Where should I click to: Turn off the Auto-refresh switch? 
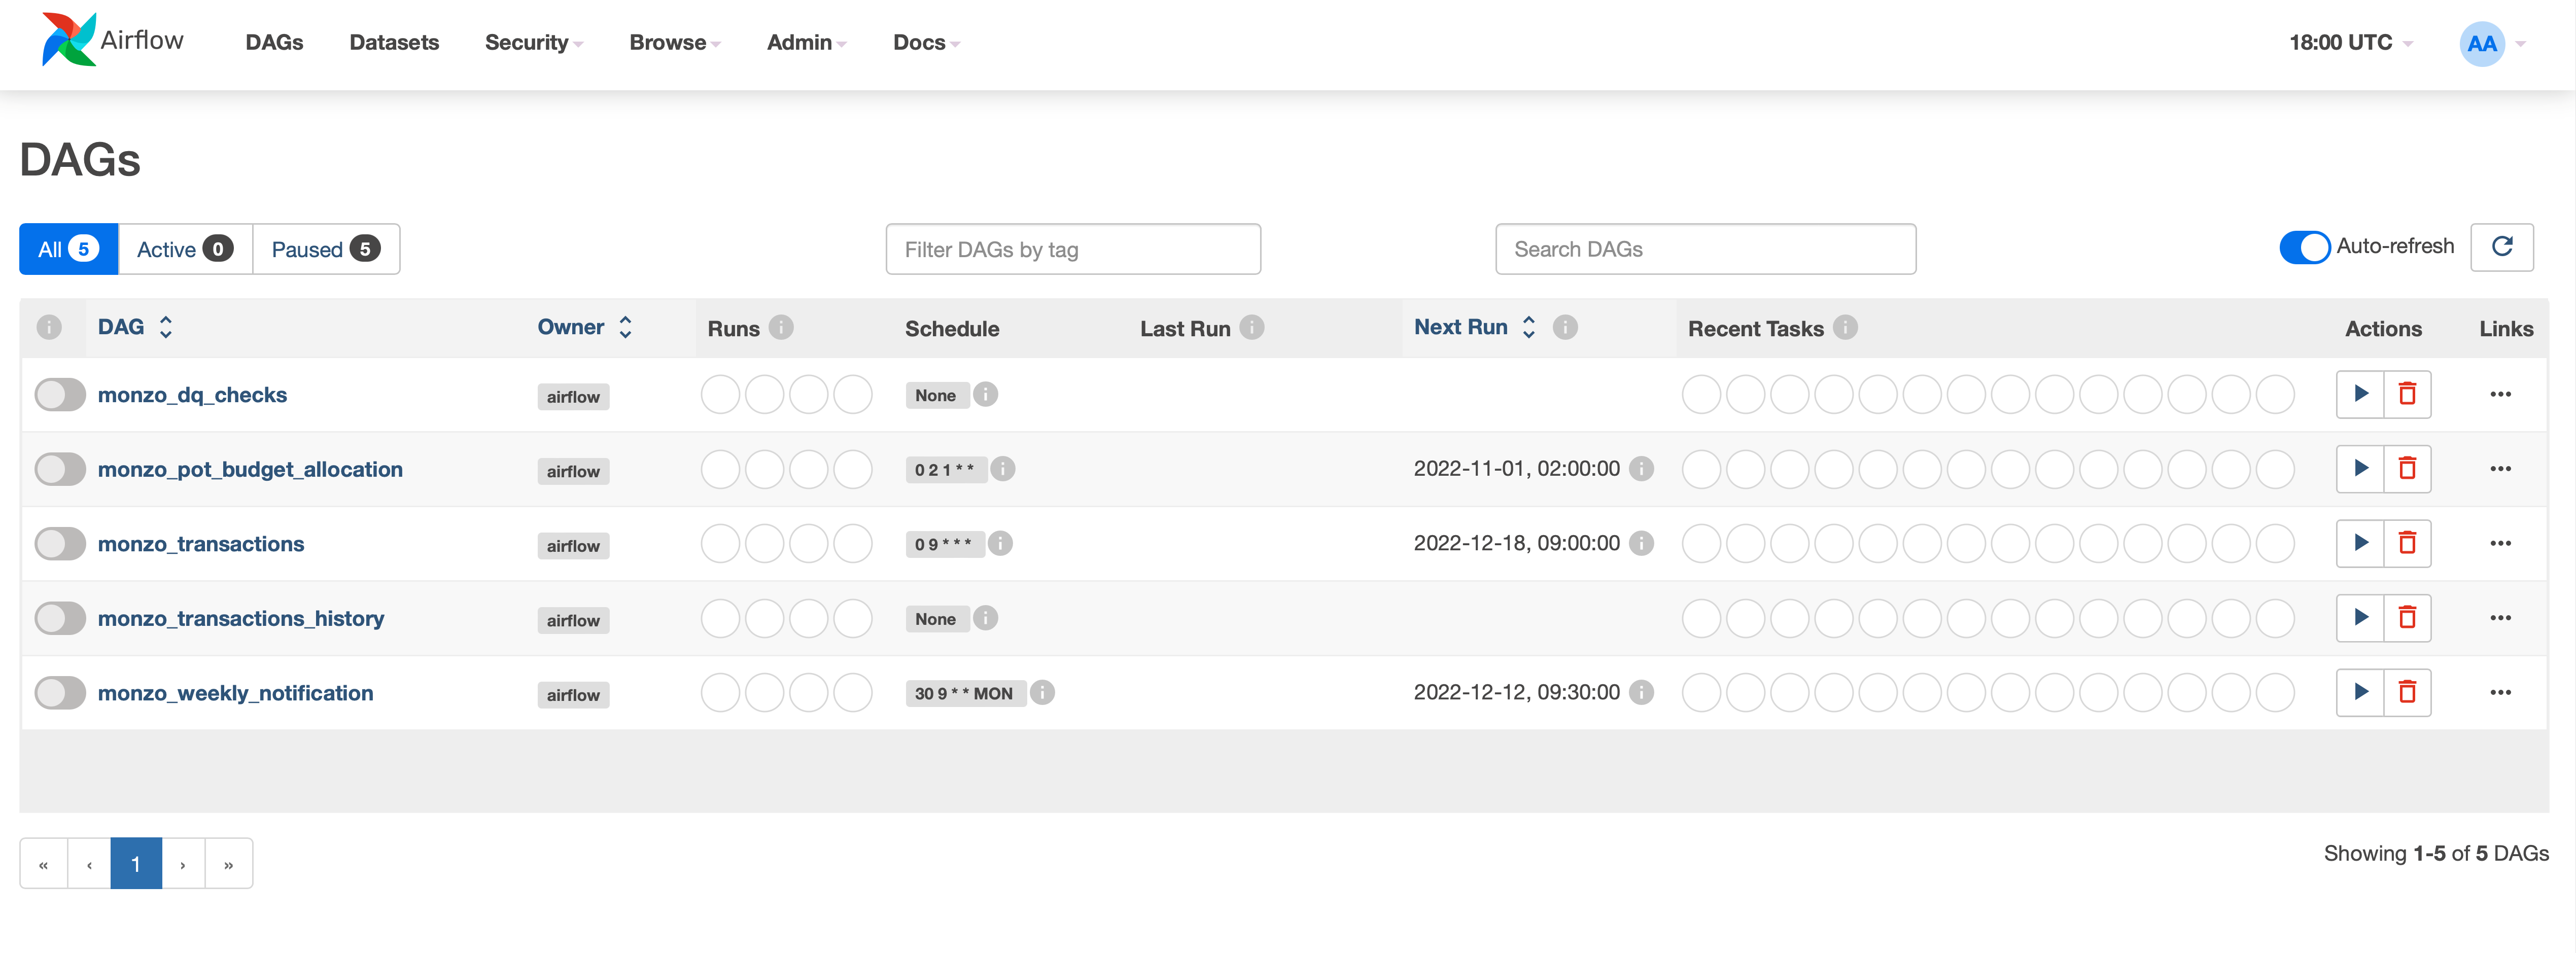tap(2304, 247)
